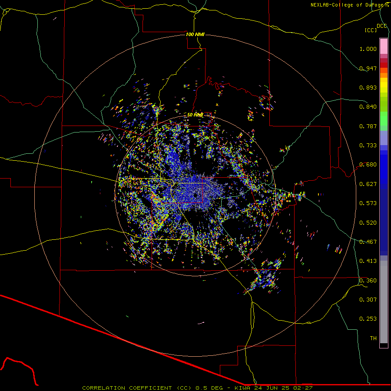This screenshot has width=391, height=391.
Task: Select the red swatch on the color bar
Action: coord(384,65)
